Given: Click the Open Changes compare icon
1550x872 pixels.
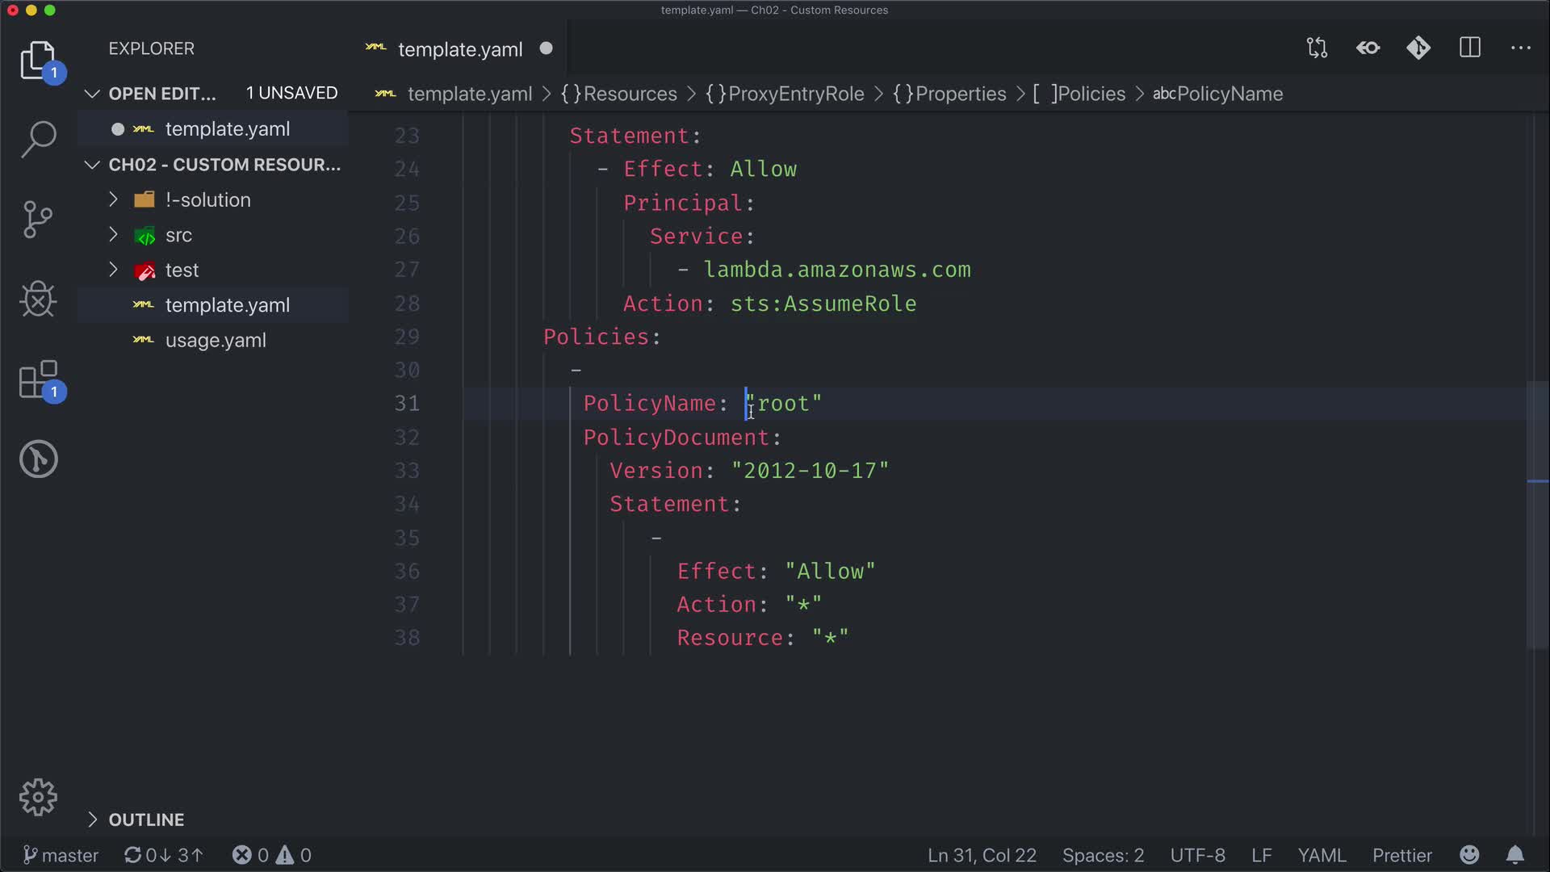Looking at the screenshot, I should click(1317, 48).
